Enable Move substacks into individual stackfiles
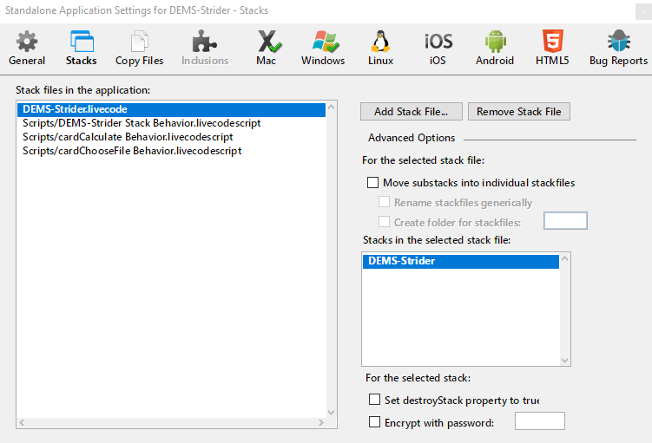The width and height of the screenshot is (652, 443). coord(373,183)
